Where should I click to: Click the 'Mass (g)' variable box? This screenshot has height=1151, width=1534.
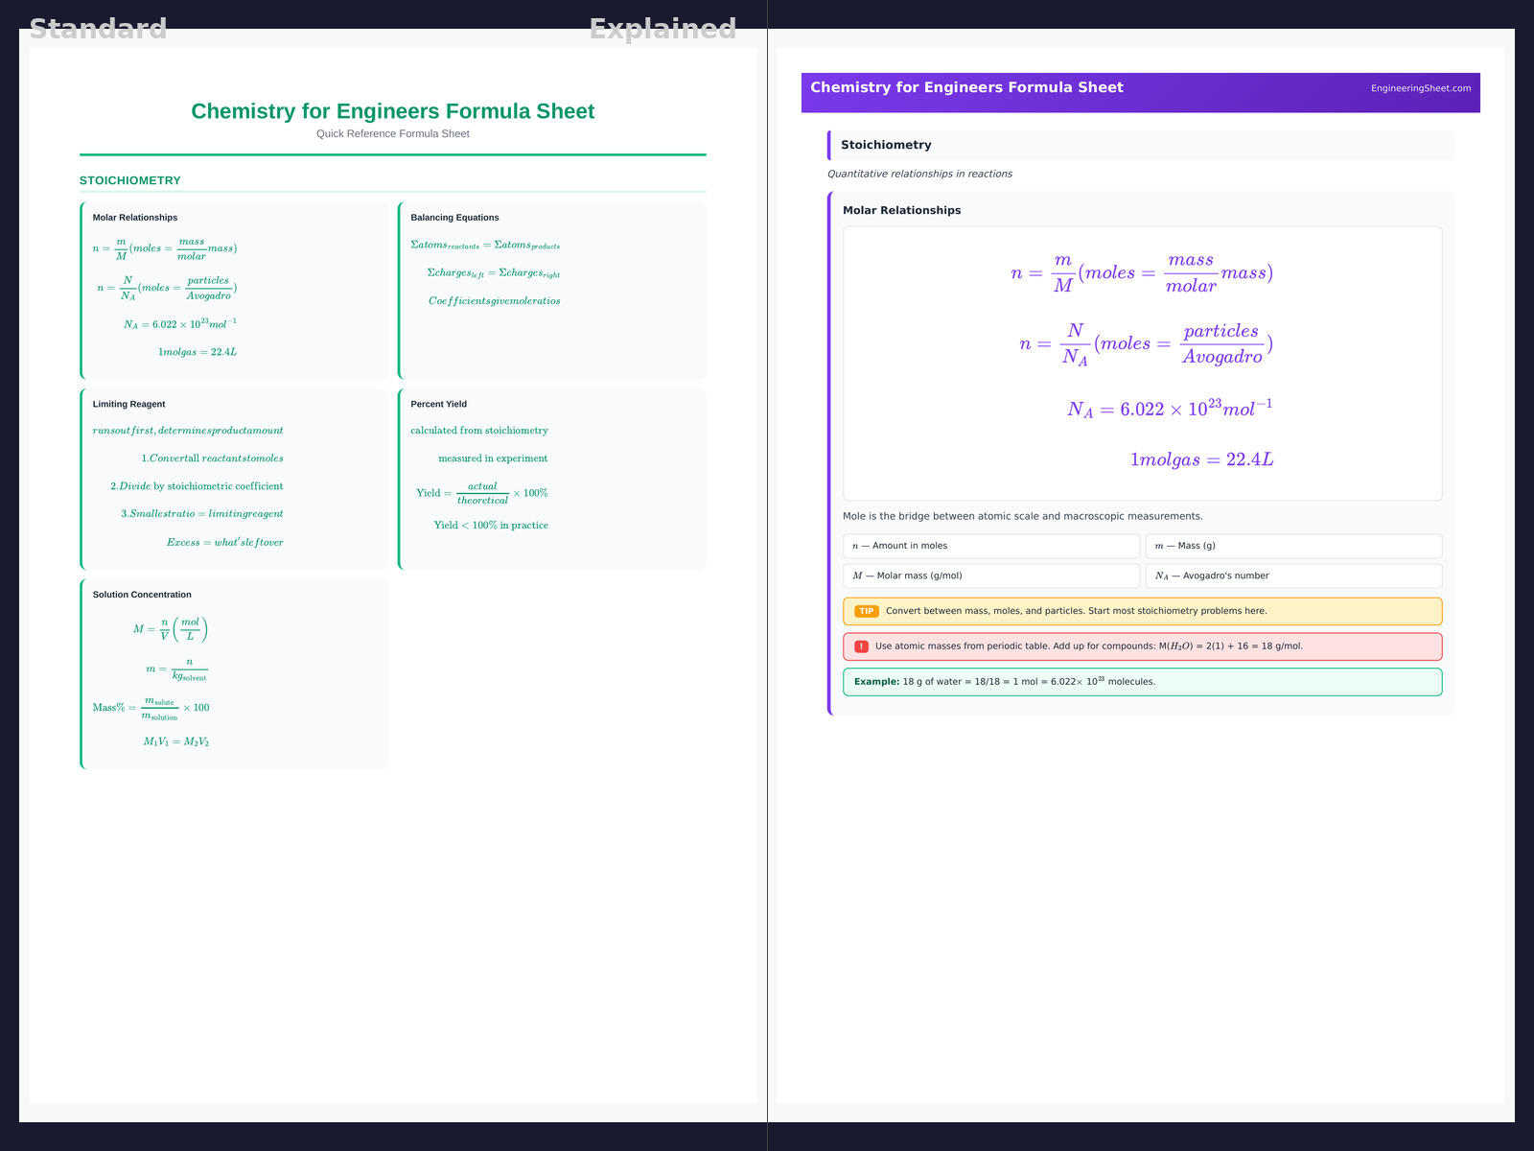click(1292, 546)
